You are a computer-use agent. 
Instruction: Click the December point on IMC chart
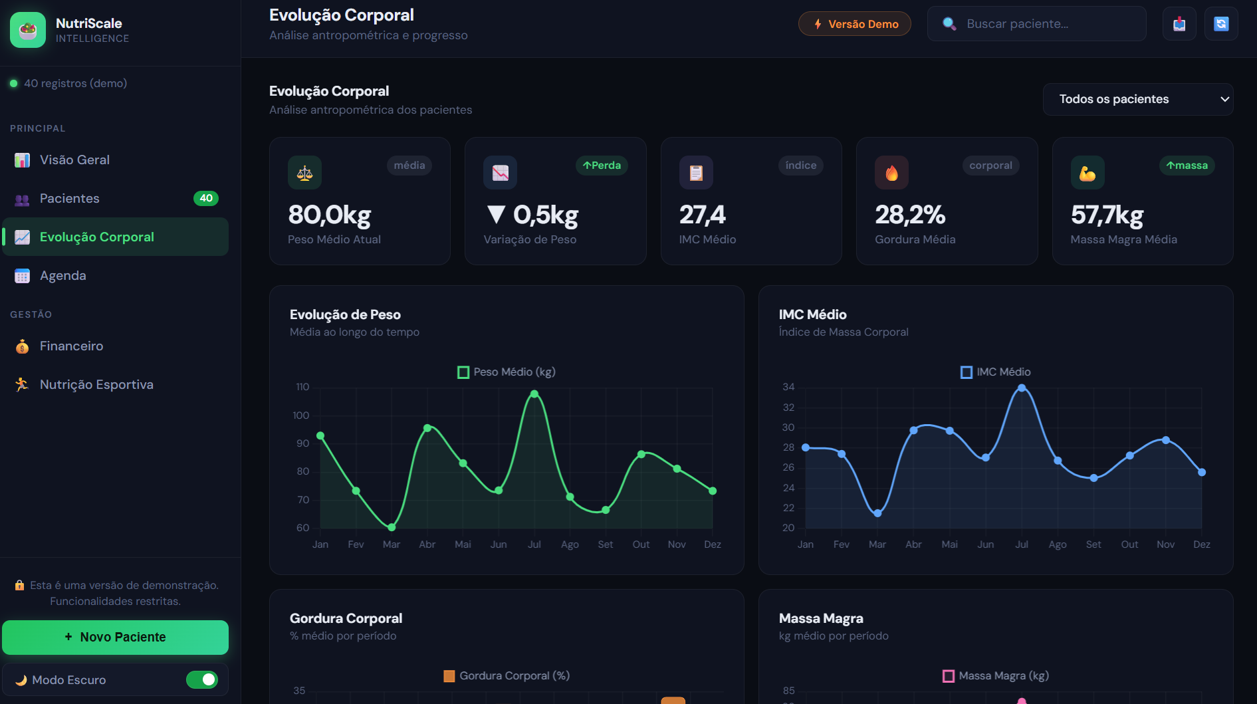pyautogui.click(x=1202, y=473)
